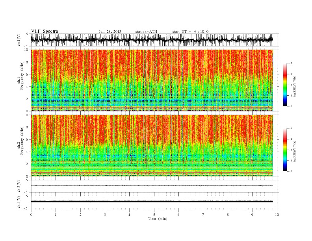Click the 'ch.4(V)' axis label

19,202
